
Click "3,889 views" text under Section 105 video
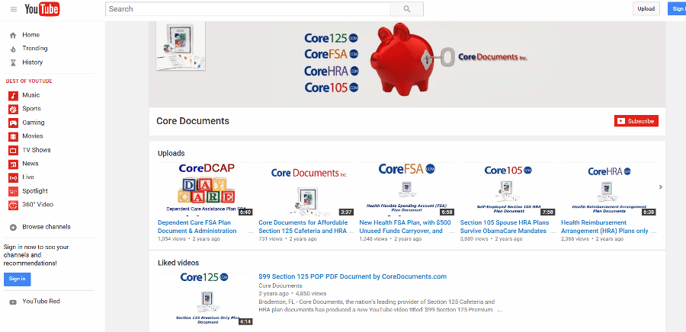click(475, 239)
